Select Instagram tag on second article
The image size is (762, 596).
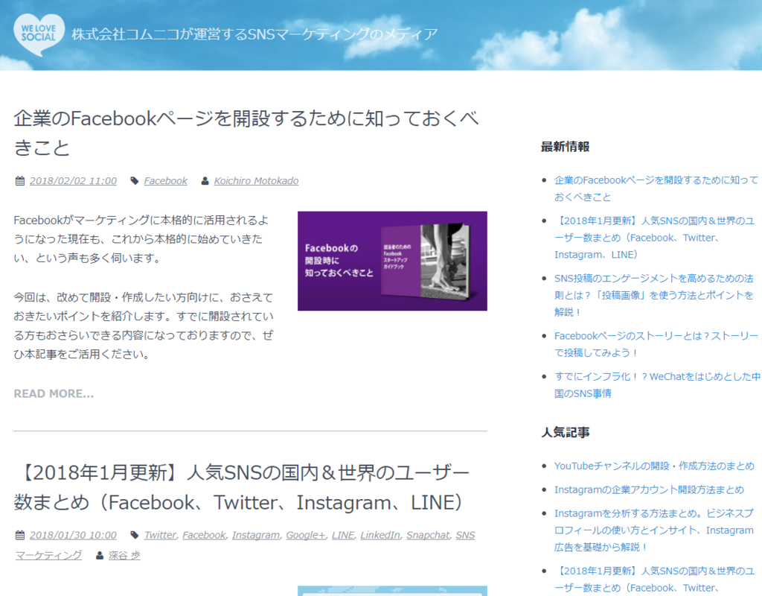256,535
